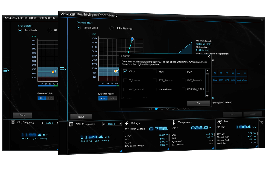Click the CPU fan 1994 rpm reading
Image resolution: width=268 pixels, height=171 pixels.
(243, 127)
